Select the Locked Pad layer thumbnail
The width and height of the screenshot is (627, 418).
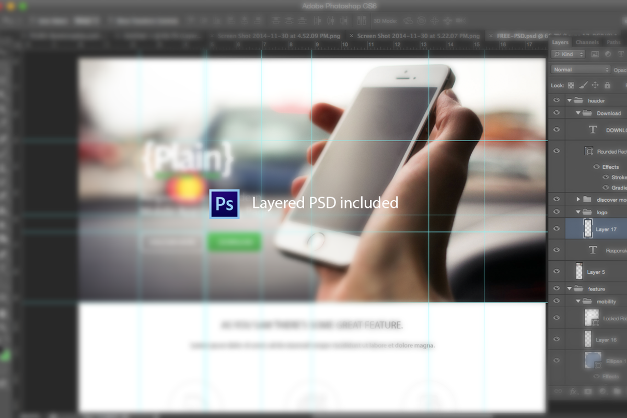[591, 318]
